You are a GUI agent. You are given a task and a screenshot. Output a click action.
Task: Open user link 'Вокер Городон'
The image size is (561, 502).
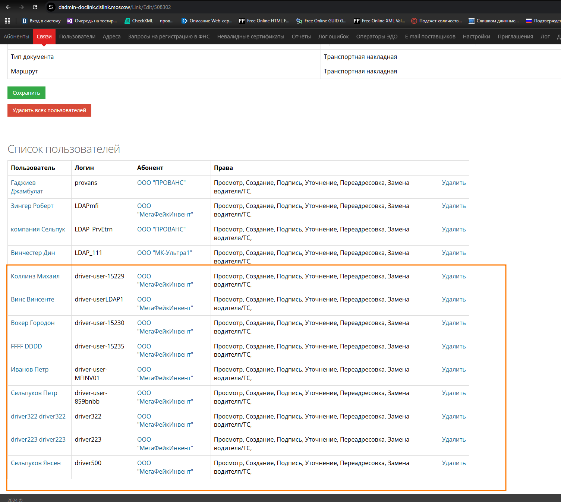[33, 323]
